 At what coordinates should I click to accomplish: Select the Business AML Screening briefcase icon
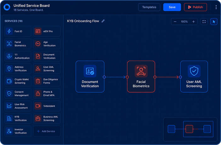click(38, 118)
